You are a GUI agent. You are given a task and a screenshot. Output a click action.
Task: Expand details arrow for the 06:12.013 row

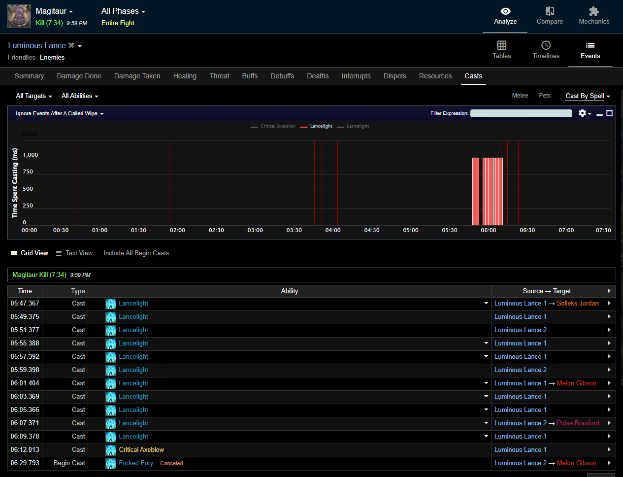pyautogui.click(x=609, y=450)
